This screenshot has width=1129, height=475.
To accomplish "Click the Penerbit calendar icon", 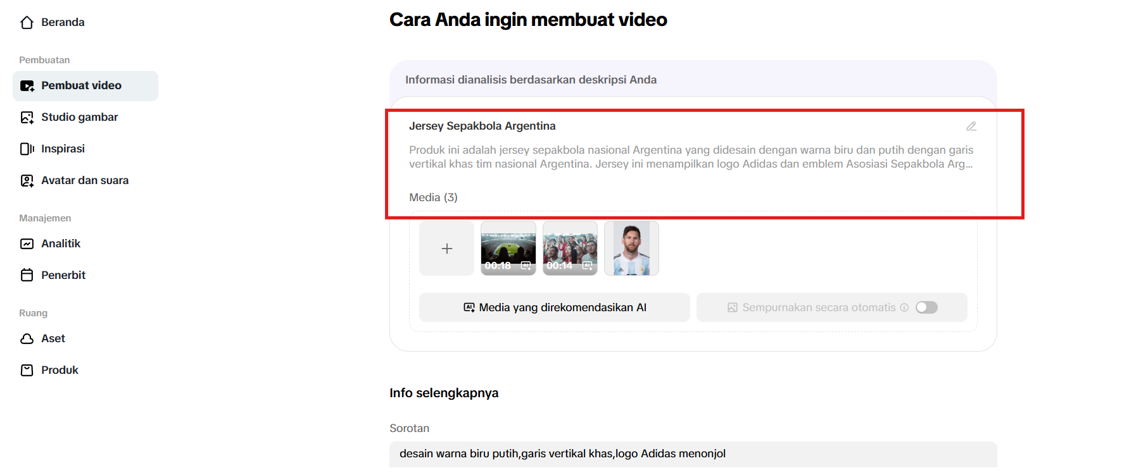I will click(x=27, y=275).
